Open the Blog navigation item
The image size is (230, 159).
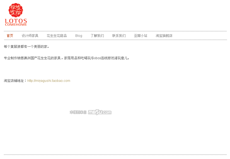coord(79,36)
